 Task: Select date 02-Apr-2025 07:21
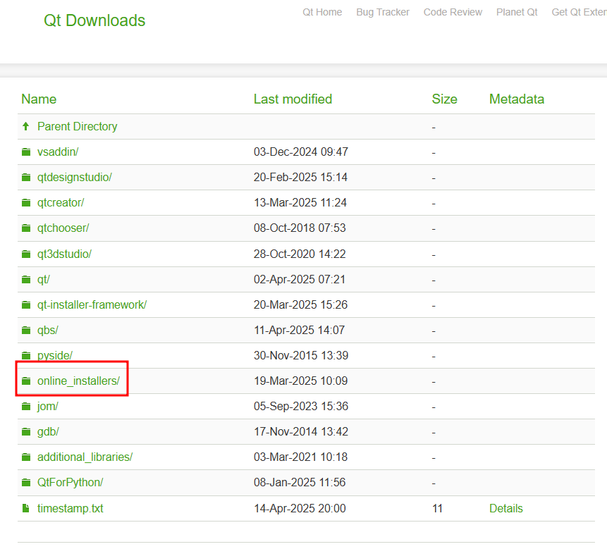tap(299, 279)
